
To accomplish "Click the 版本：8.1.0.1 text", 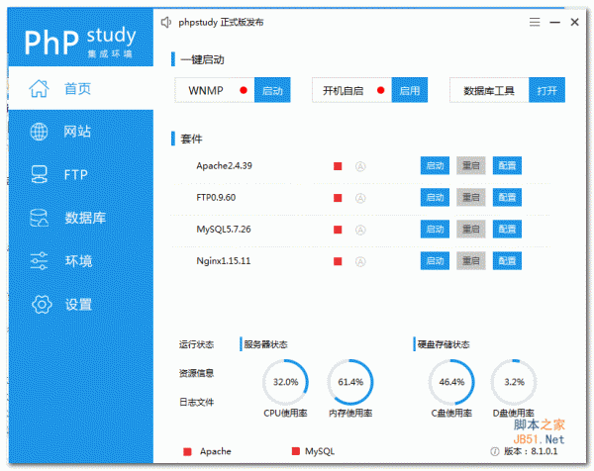I will (531, 451).
